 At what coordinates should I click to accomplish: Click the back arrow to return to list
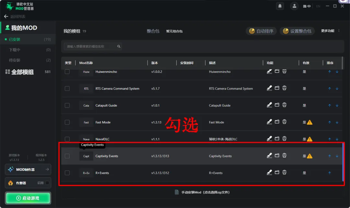(x=6, y=16)
